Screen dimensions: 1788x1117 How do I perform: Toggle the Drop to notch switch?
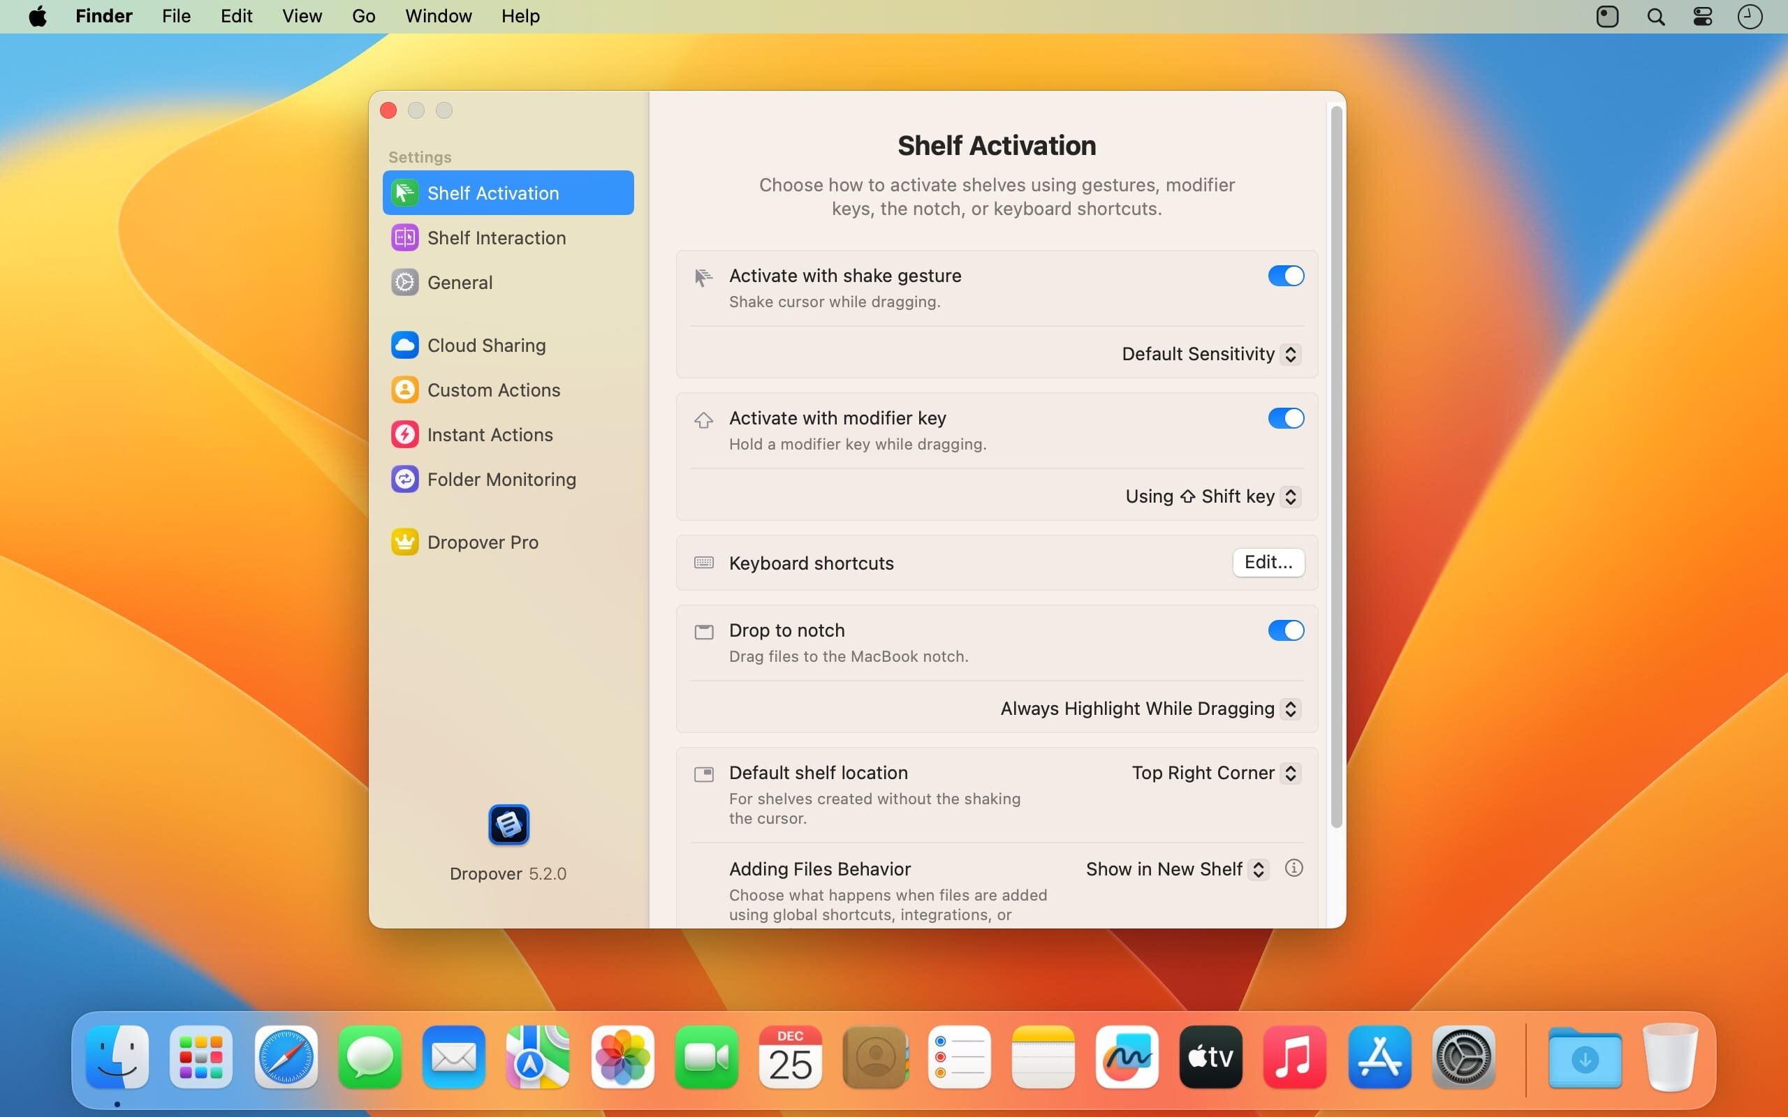point(1286,630)
